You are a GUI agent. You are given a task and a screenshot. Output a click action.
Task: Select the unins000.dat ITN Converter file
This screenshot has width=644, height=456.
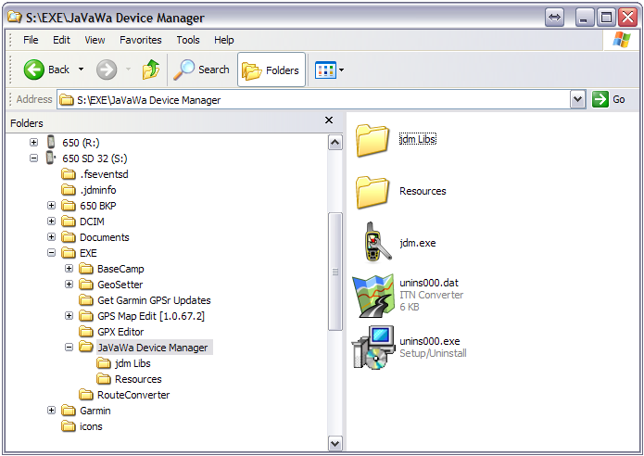click(x=373, y=295)
